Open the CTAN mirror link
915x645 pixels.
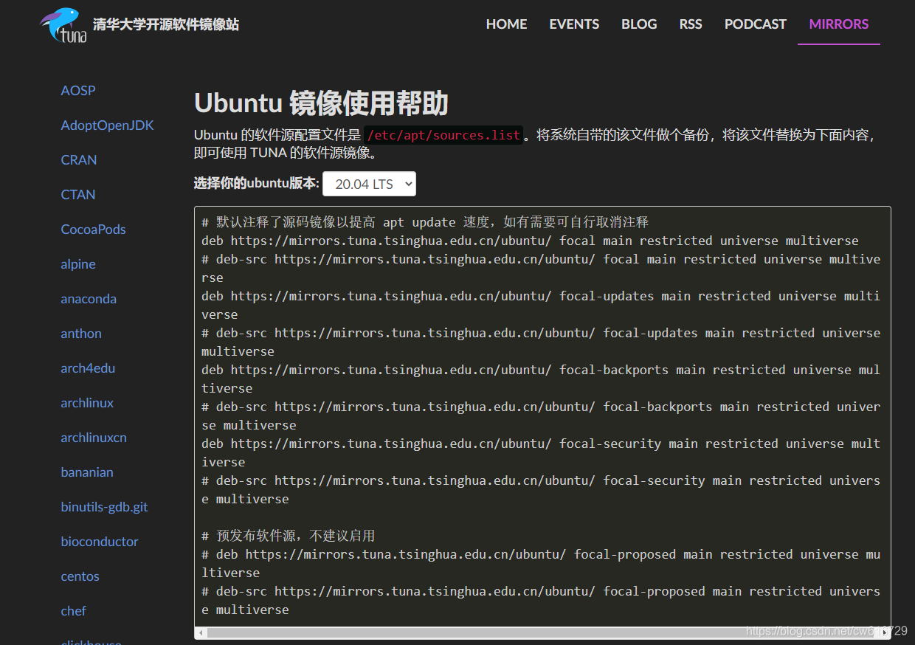click(78, 194)
